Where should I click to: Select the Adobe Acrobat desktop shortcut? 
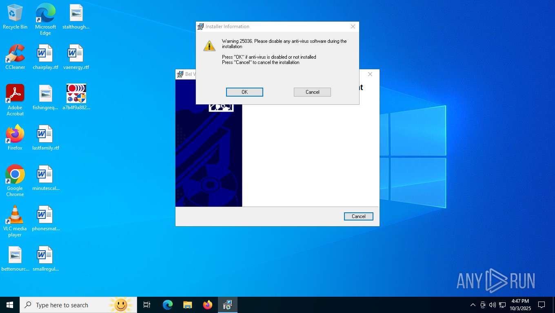click(x=15, y=100)
